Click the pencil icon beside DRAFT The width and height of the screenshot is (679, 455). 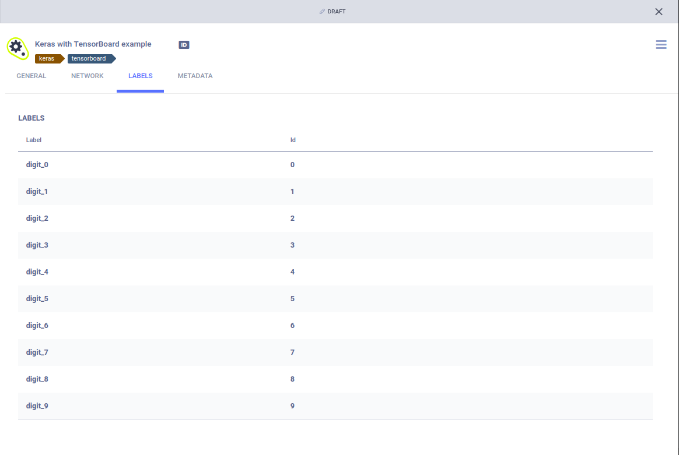(321, 11)
